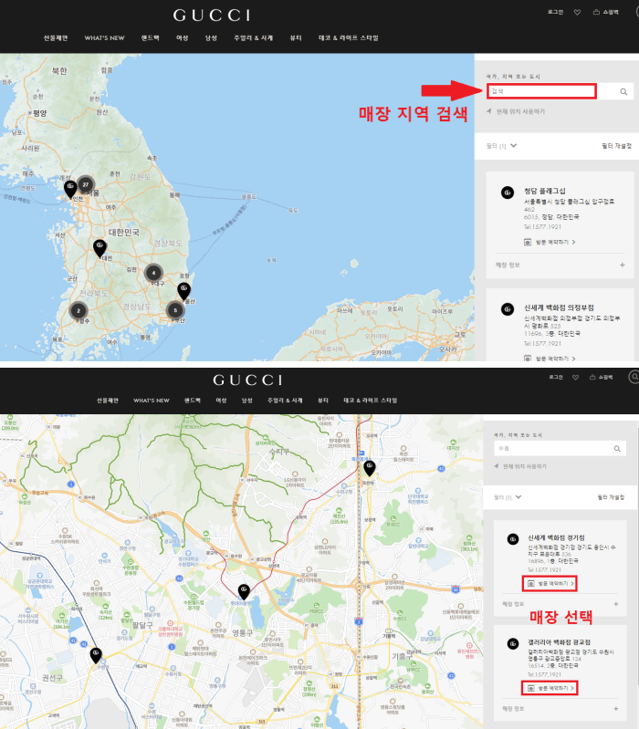Image resolution: width=639 pixels, height=729 pixels.
Task: Open 선물제안 menu in the lower Suwon-map page
Action: (x=108, y=401)
